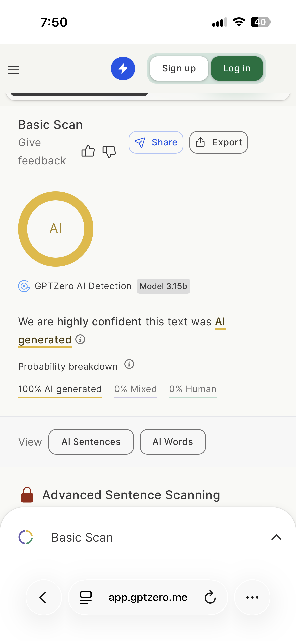296x641 pixels.
Task: Toggle AI Sentences view
Action: 91,442
